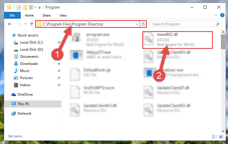The height and width of the screenshot is (144, 228).
Task: Click the Properties quick access toolbar icon
Action: pyautogui.click(x=19, y=7)
